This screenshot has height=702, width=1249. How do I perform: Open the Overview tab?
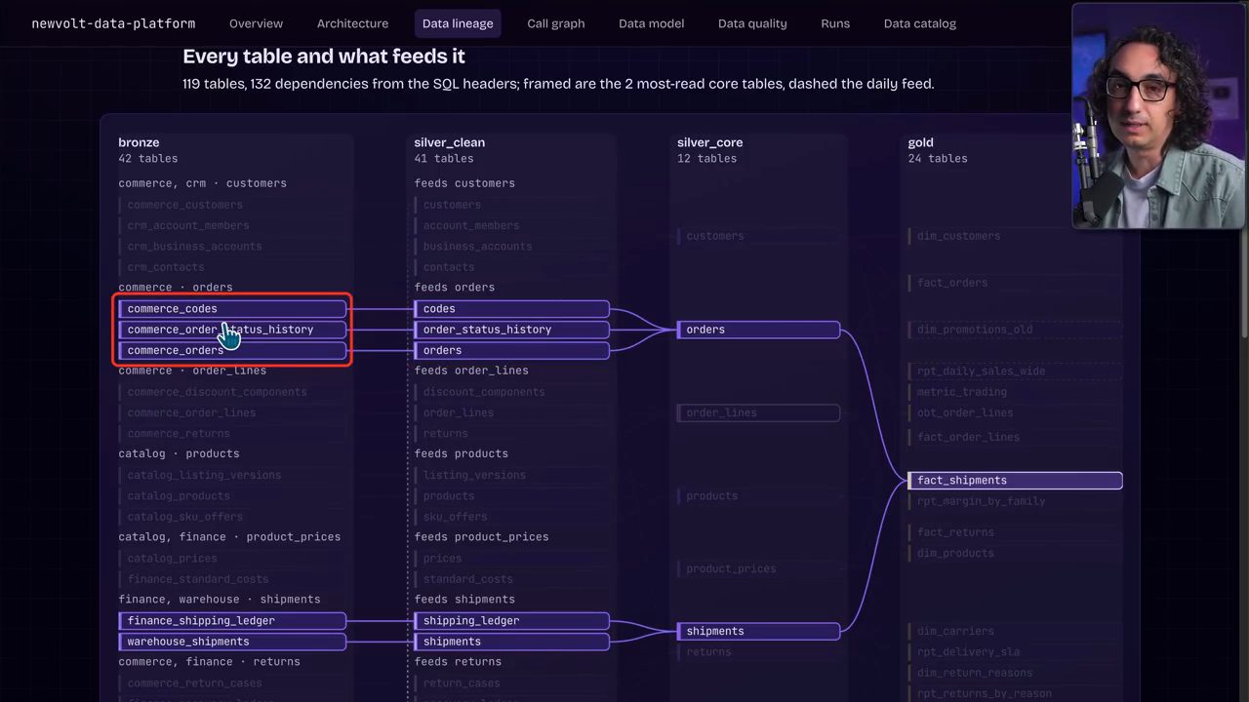tap(256, 23)
